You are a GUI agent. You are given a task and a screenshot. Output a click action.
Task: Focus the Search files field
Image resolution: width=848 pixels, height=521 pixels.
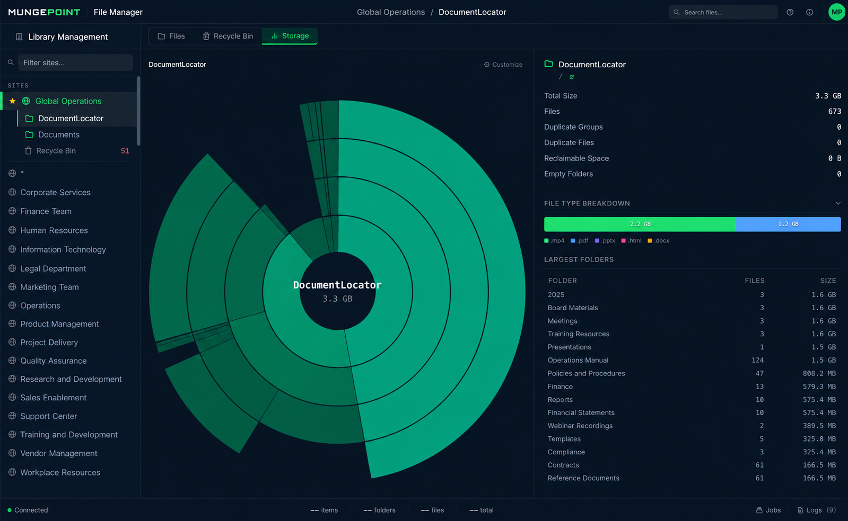[723, 12]
